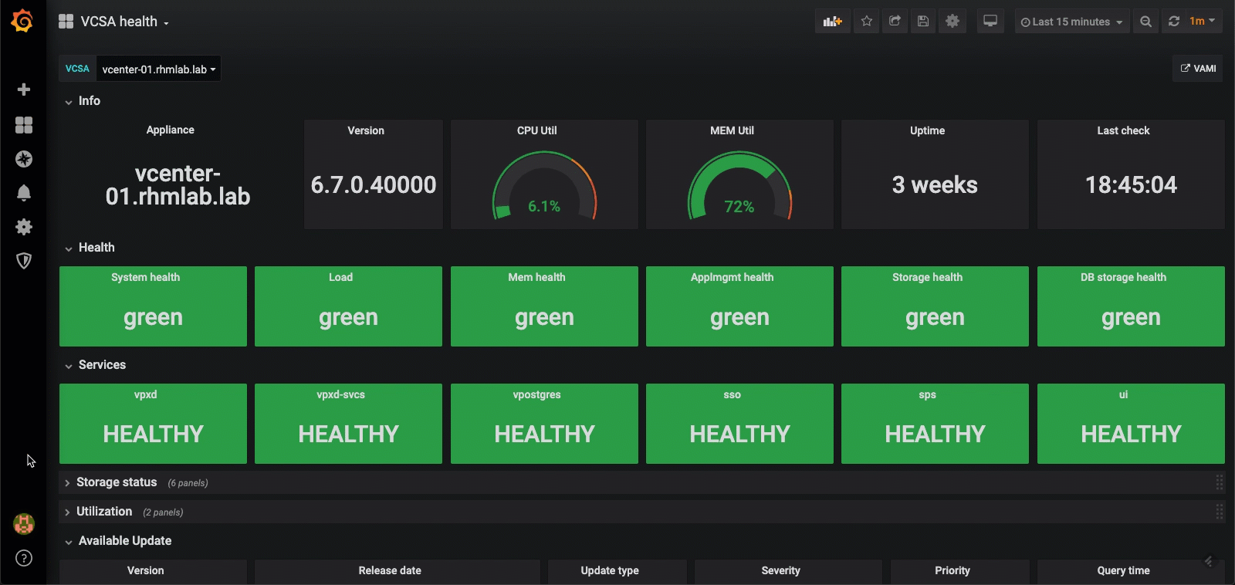Click the Version title under Available Update

pyautogui.click(x=146, y=570)
